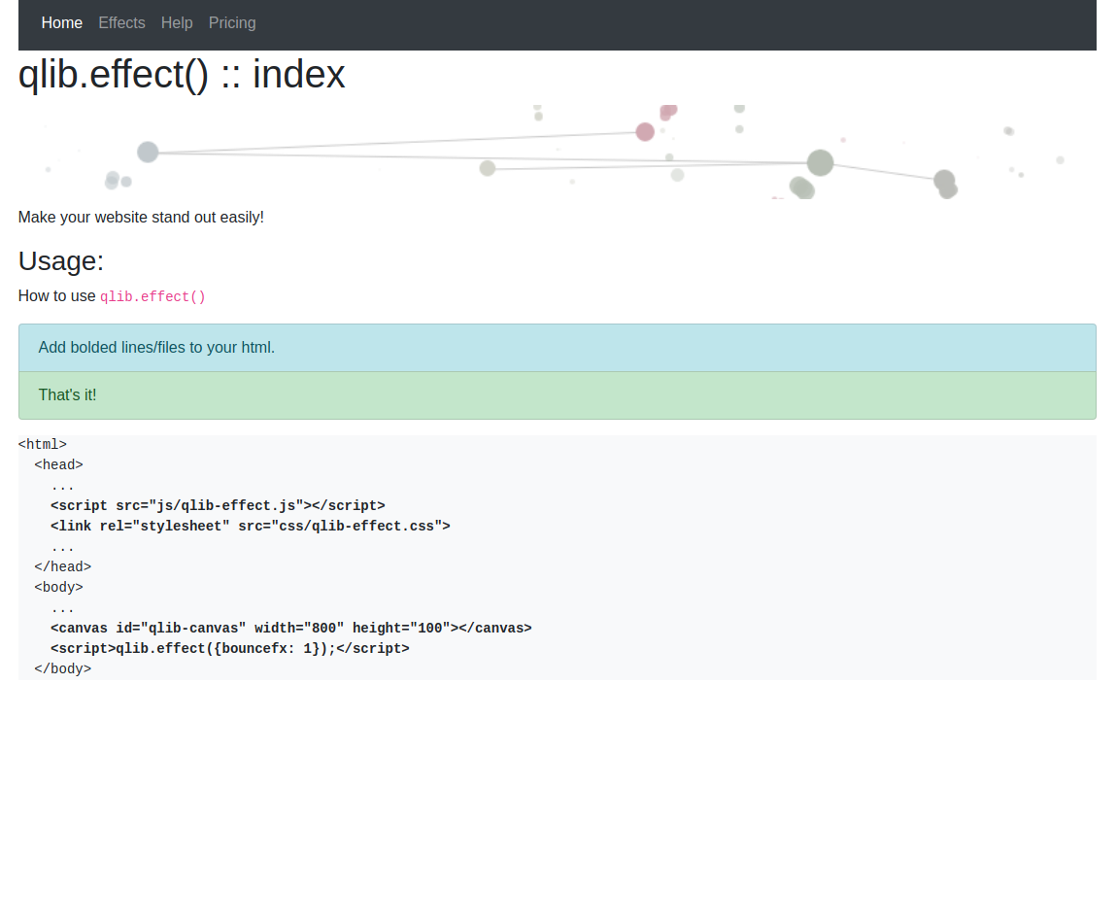Click the script src 'js/qlib-effect.js' line
Viewport: 1117px width, 923px height.
click(x=218, y=505)
